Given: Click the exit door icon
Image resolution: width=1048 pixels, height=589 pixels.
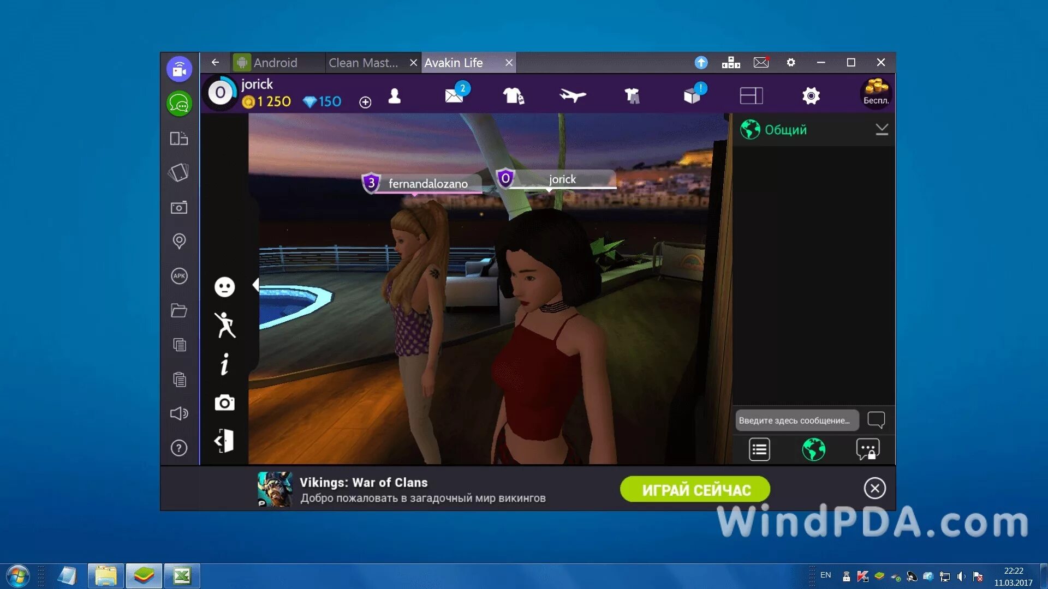Looking at the screenshot, I should (224, 441).
